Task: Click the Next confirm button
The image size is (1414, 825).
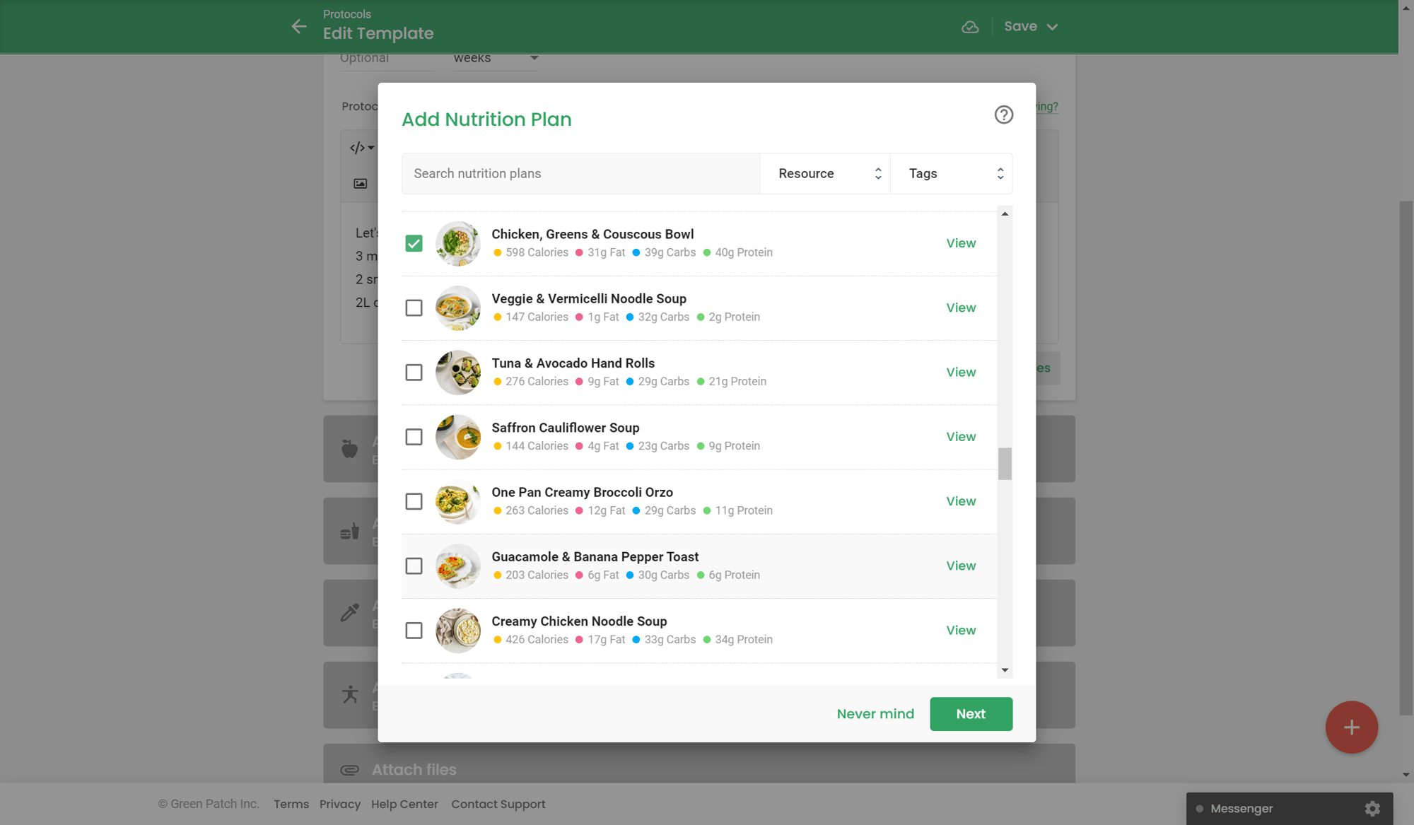Action: click(x=971, y=714)
